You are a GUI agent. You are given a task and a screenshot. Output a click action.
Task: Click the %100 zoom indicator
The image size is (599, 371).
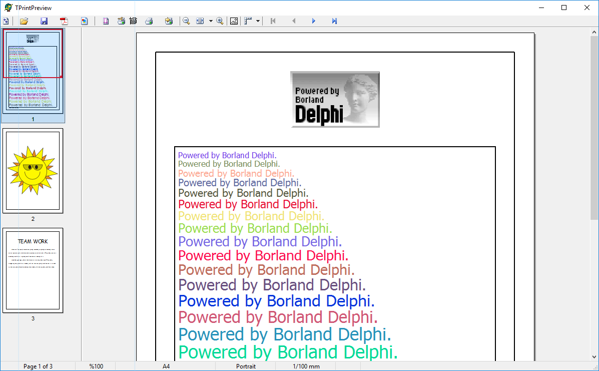(x=95, y=366)
